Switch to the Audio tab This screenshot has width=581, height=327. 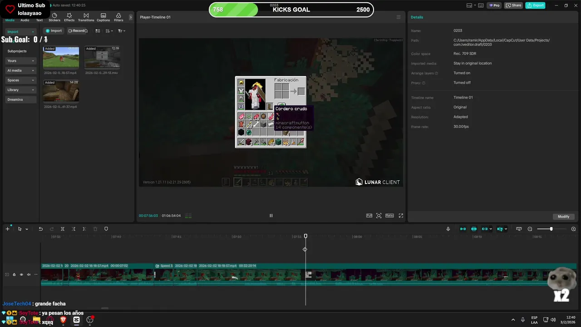(25, 20)
